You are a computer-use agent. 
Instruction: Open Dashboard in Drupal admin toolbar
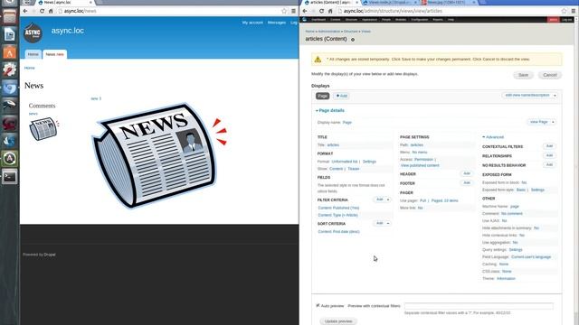pyautogui.click(x=318, y=20)
